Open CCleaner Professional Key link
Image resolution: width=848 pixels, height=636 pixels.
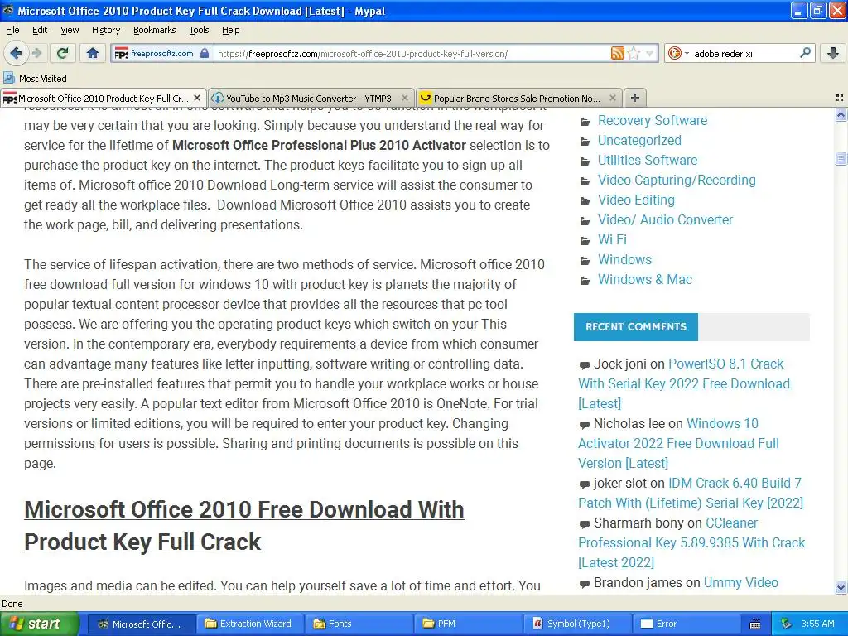pyautogui.click(x=691, y=543)
